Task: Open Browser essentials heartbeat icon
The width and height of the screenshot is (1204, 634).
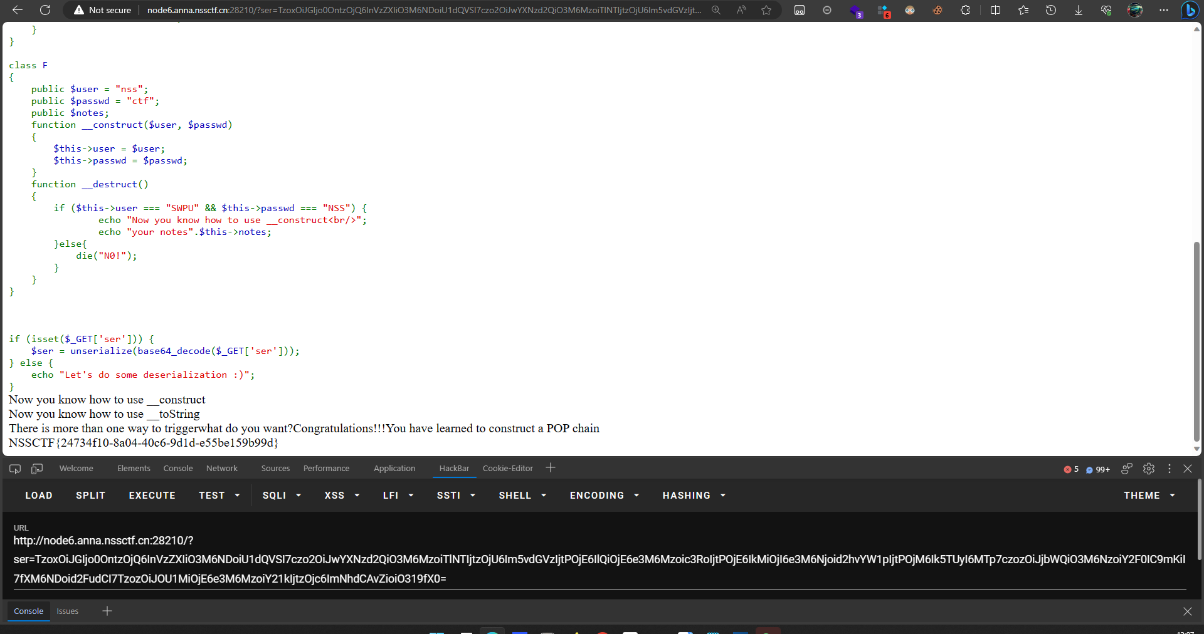Action: click(x=1106, y=10)
